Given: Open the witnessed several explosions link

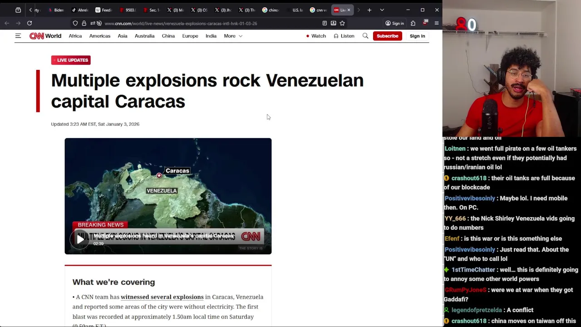Looking at the screenshot, I should pyautogui.click(x=162, y=297).
